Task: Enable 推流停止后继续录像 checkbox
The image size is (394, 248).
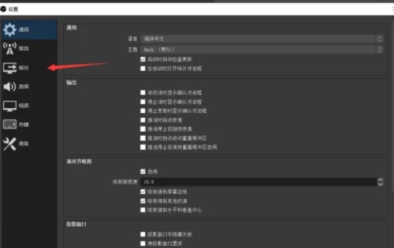Action: click(x=143, y=129)
